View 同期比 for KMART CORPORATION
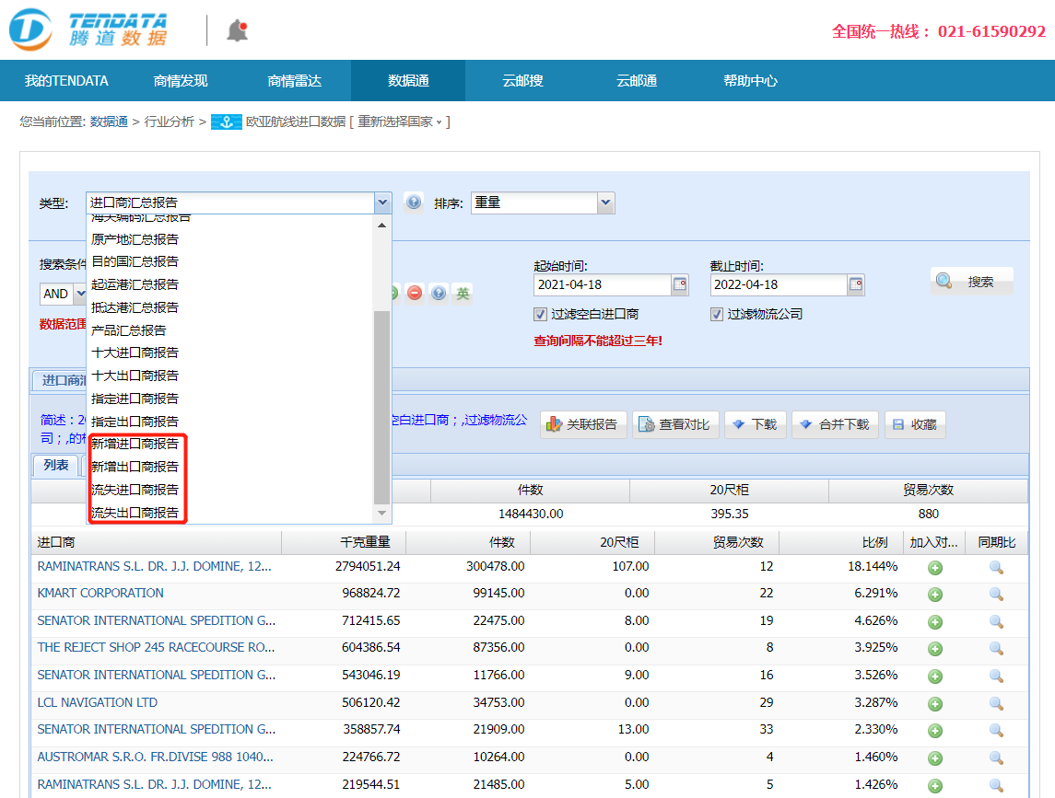The image size is (1055, 798). (x=996, y=595)
